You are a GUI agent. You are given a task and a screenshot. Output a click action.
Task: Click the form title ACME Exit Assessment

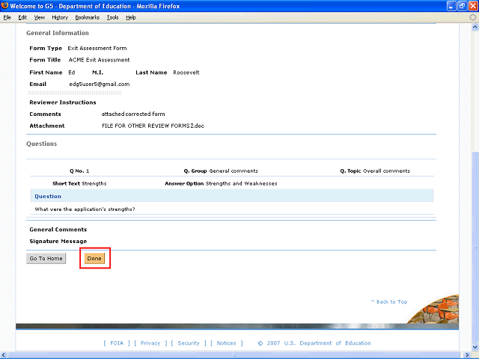coord(99,60)
